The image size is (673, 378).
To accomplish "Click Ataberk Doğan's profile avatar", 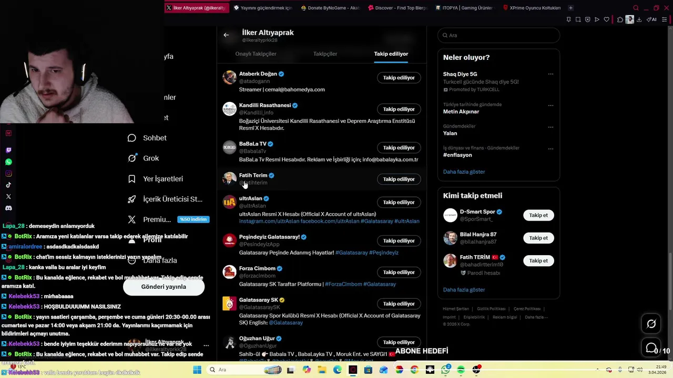I will tap(230, 77).
